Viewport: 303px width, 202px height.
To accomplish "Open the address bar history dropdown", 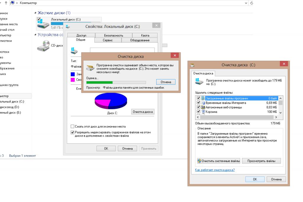I will [x=246, y=3].
